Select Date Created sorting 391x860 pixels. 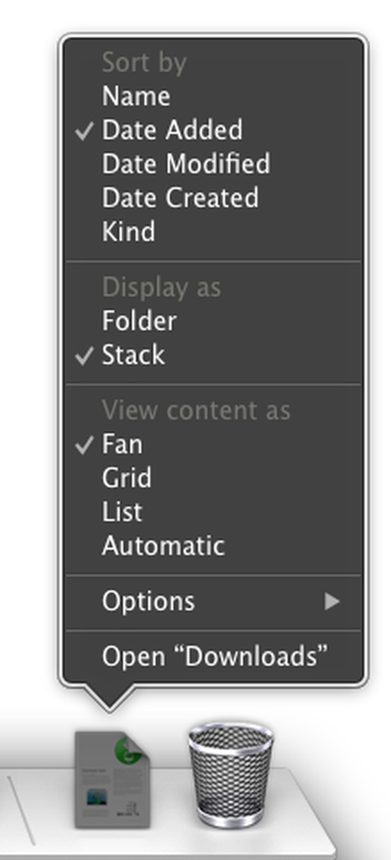(x=180, y=197)
